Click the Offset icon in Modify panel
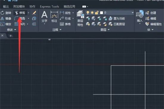 [34, 24]
